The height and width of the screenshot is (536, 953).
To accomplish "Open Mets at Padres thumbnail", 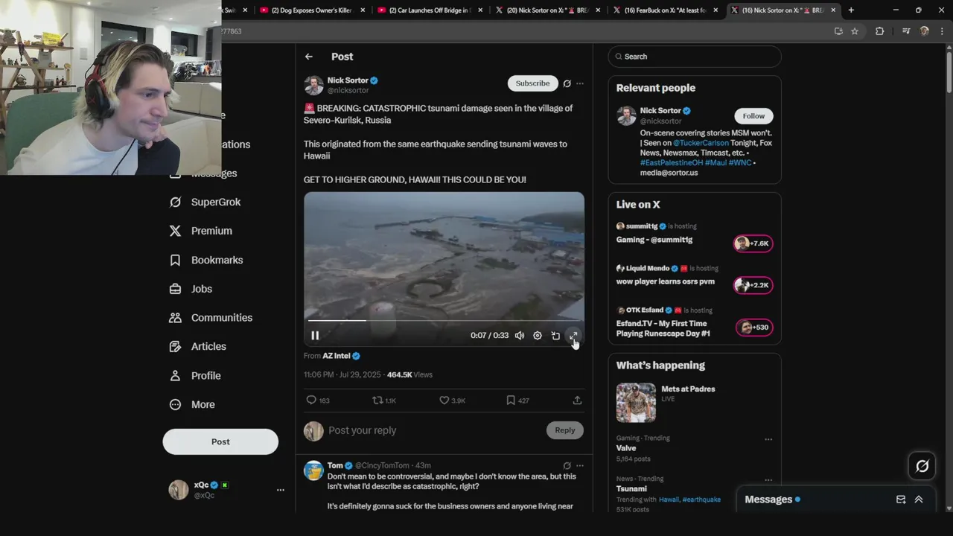I will tap(636, 403).
